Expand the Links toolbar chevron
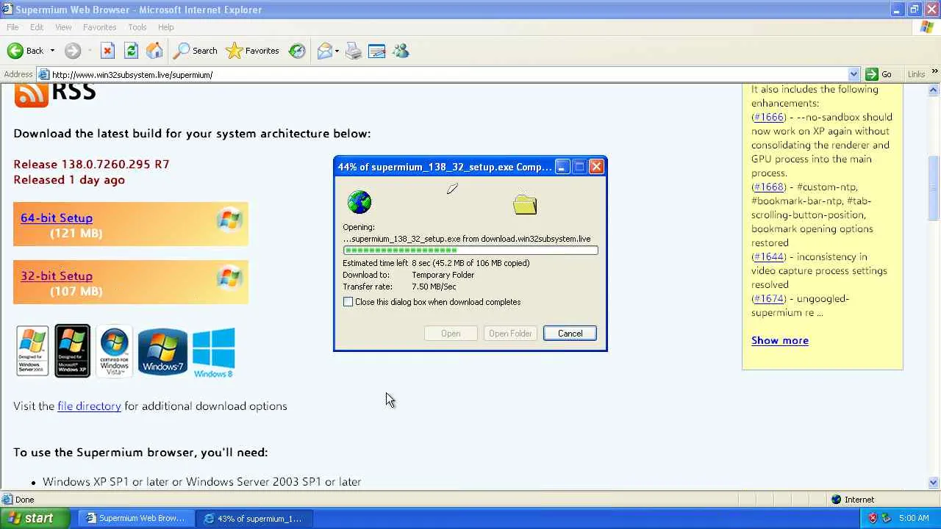The height and width of the screenshot is (529, 941). 935,72
